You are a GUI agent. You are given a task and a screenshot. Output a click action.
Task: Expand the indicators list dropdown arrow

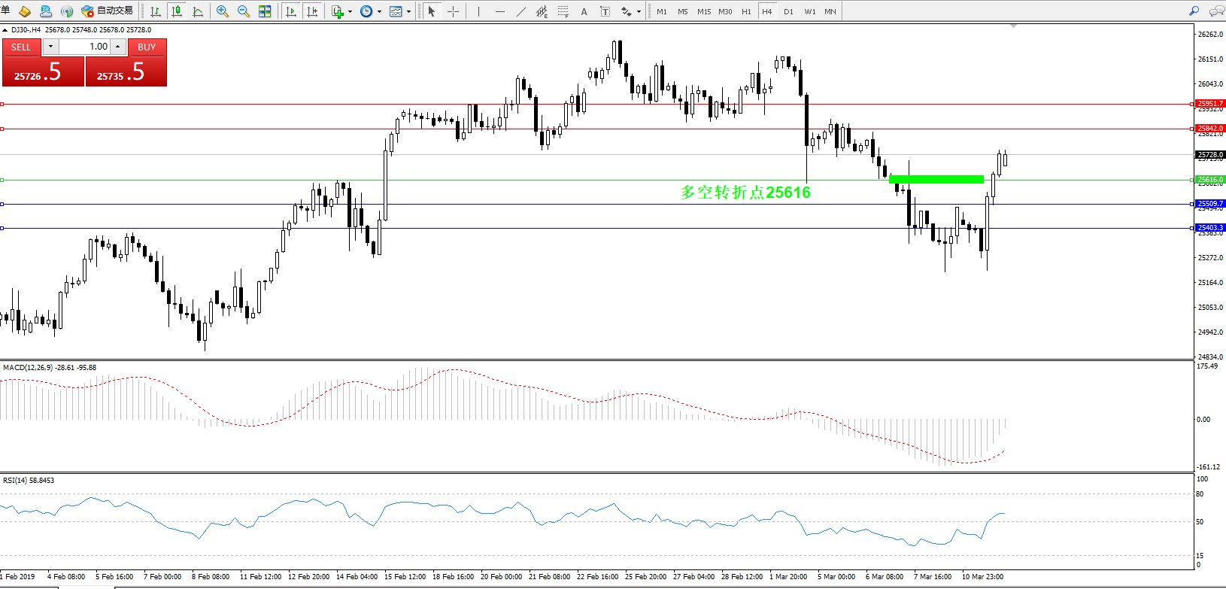click(x=350, y=12)
